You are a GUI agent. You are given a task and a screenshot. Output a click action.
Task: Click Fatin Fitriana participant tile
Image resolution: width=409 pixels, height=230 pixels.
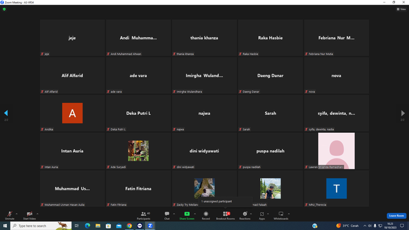pyautogui.click(x=138, y=188)
